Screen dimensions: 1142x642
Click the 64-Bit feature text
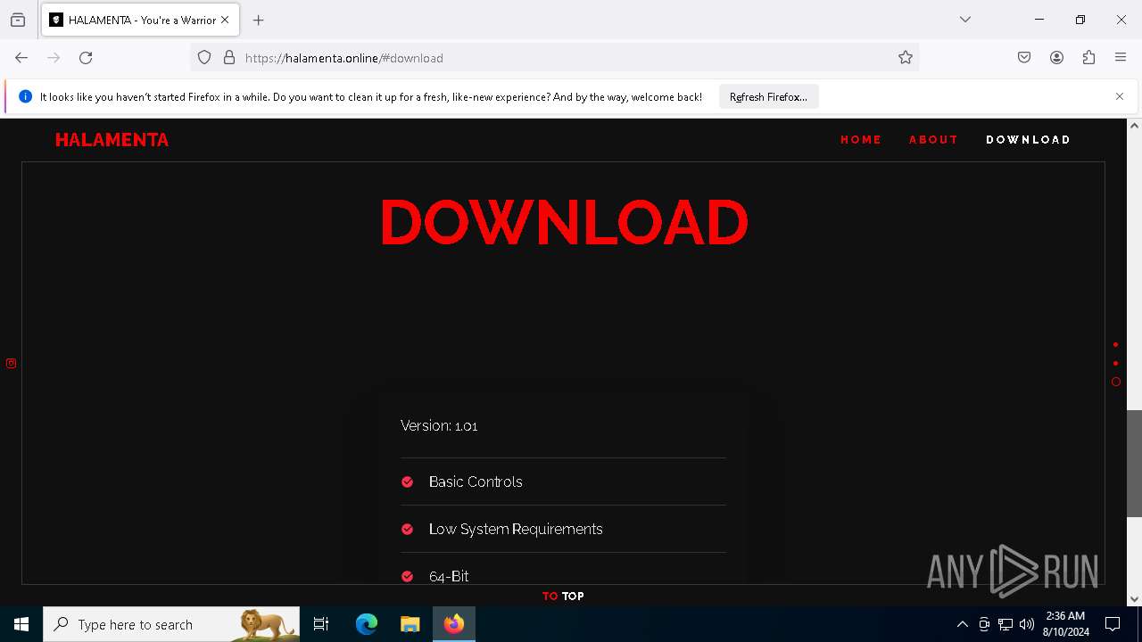[449, 576]
